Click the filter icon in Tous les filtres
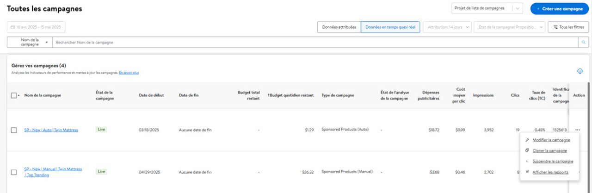The width and height of the screenshot is (592, 193). [555, 27]
